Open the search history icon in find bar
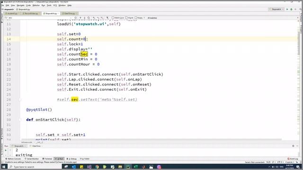Viewport: 303px width, 170px height. [x=6, y=18]
